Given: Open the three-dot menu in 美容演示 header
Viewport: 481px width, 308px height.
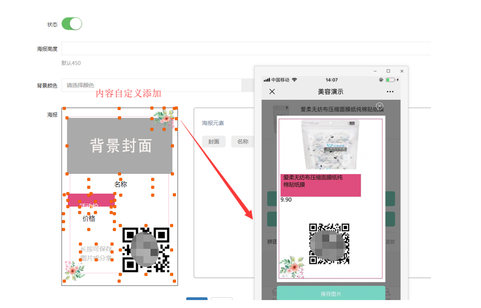Looking at the screenshot, I should click(x=390, y=92).
